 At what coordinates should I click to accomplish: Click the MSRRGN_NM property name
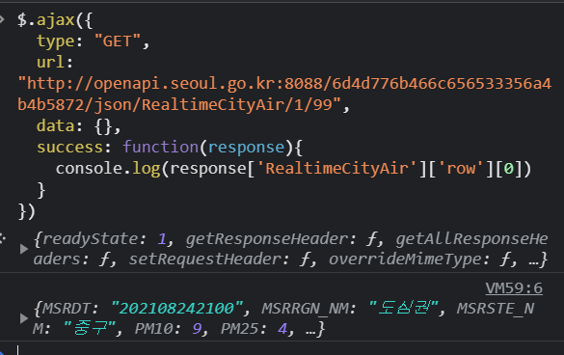pos(305,309)
